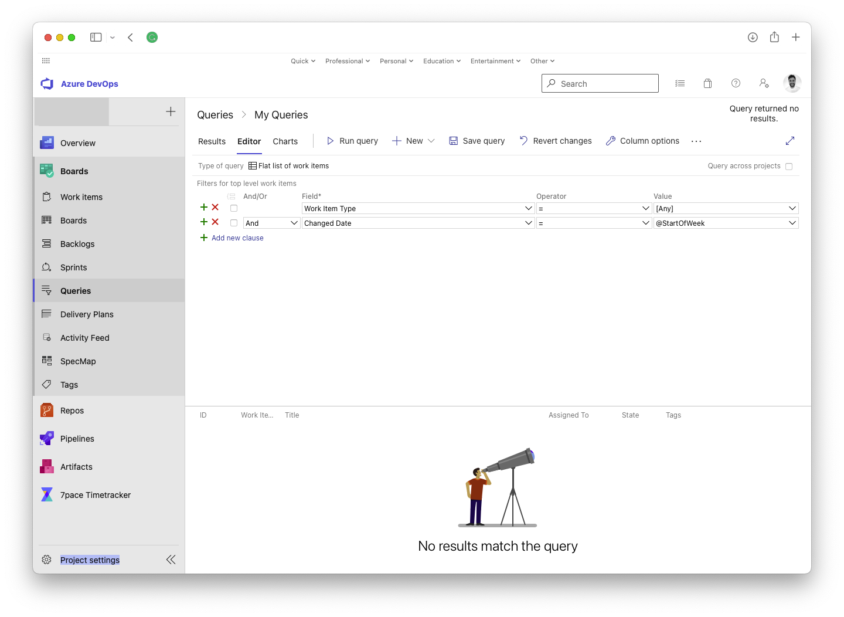The image size is (844, 617).
Task: Click the Work items clipboard icon
Action: tap(47, 196)
